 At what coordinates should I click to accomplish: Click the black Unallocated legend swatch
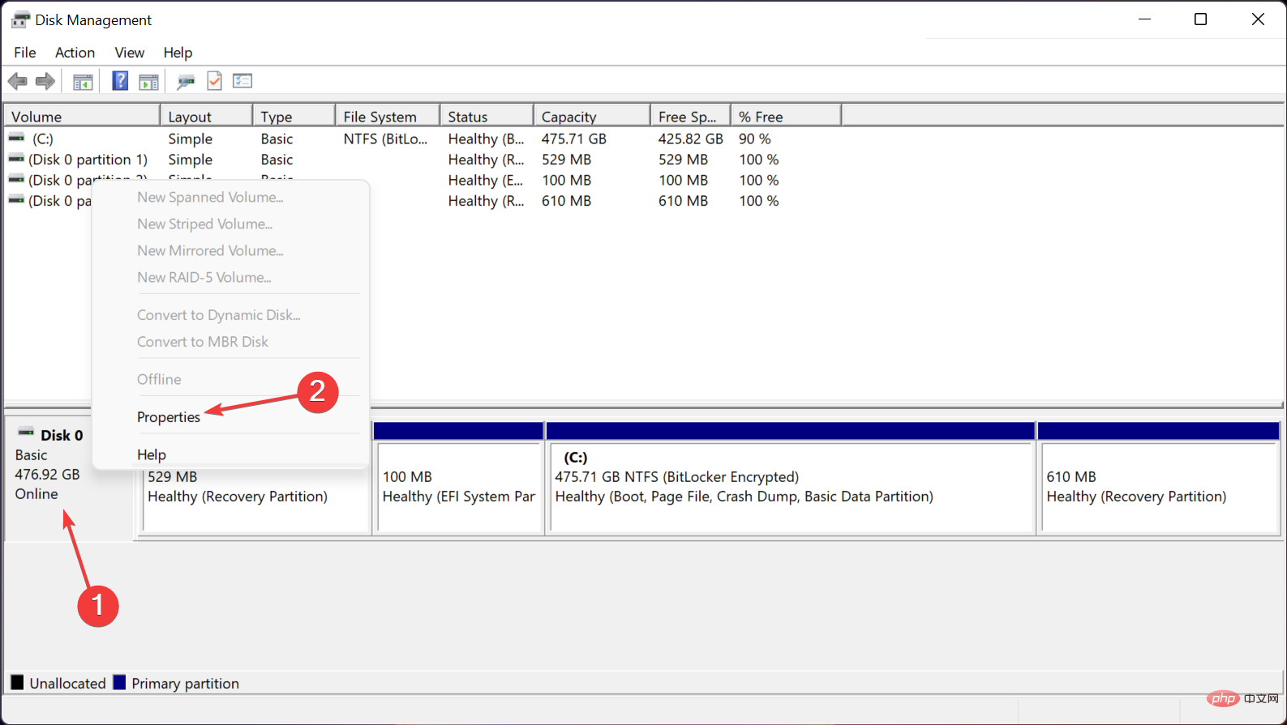point(17,682)
